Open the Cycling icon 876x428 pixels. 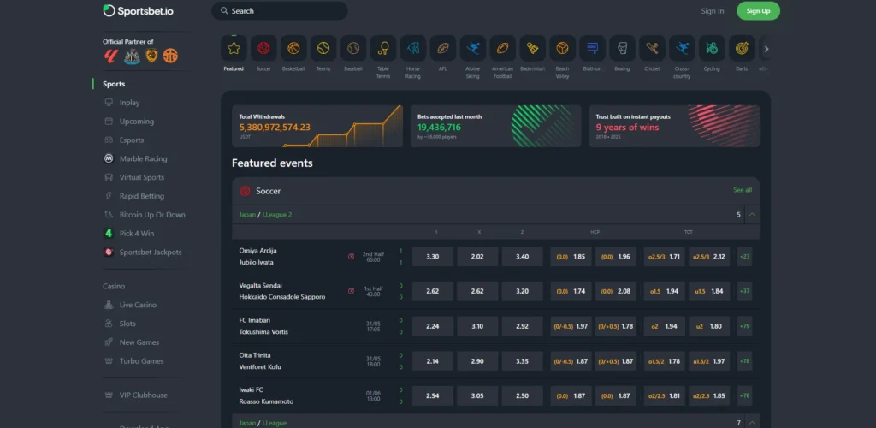(x=712, y=49)
